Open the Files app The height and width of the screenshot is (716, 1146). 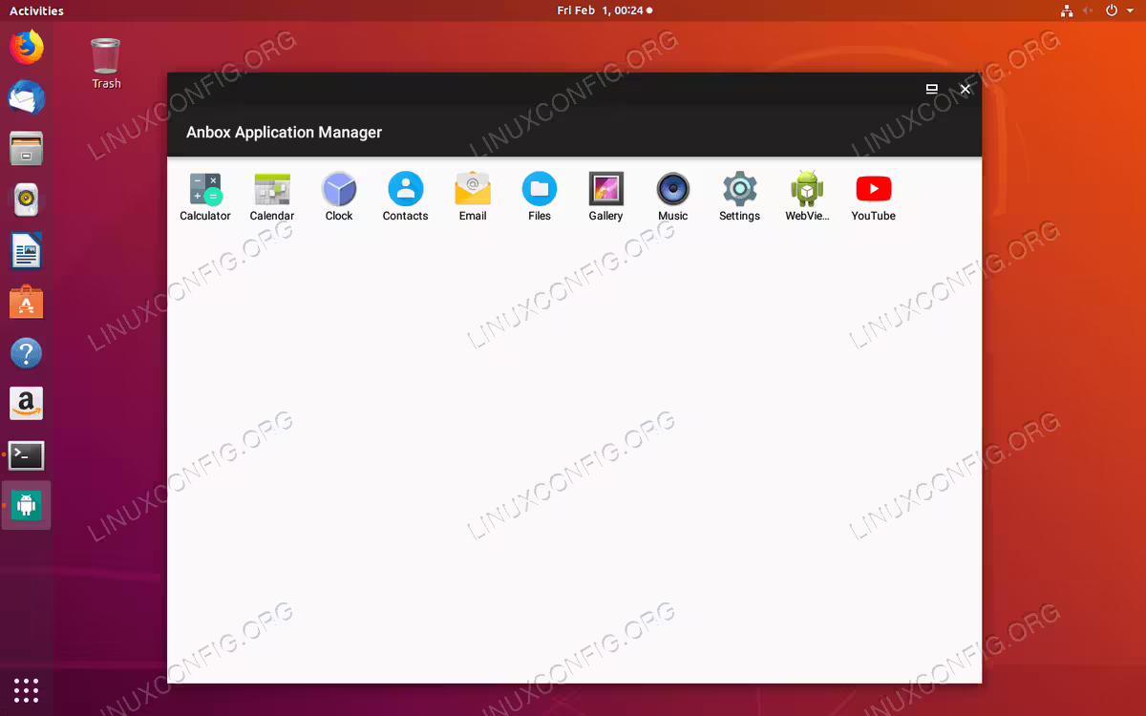540,197
